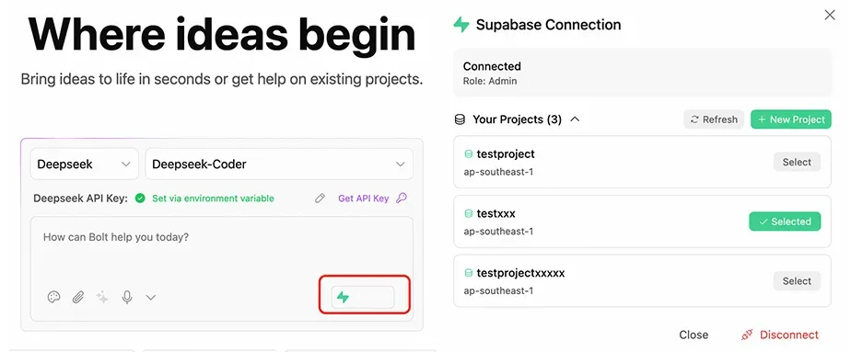Image resolution: width=851 pixels, height=352 pixels.
Task: Edit API key with the pencil icon
Action: point(320,199)
